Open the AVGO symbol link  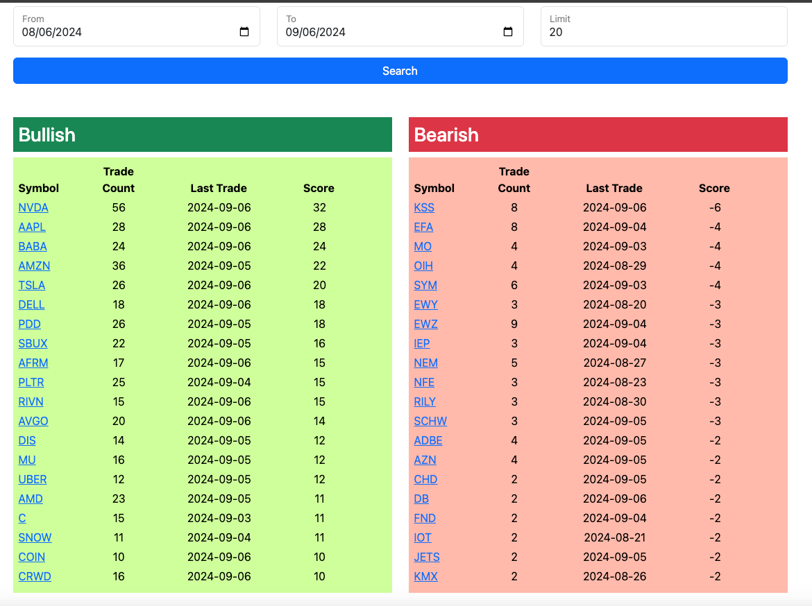pos(33,422)
